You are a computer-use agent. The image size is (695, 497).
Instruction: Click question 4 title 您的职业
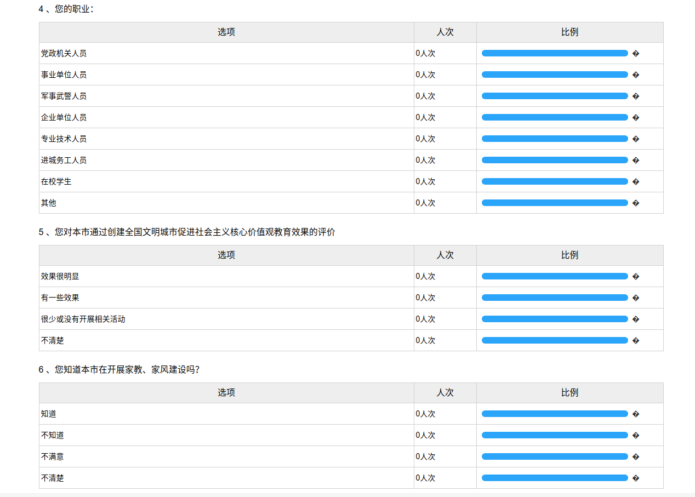[66, 9]
